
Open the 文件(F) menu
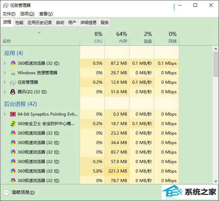coord(9,14)
